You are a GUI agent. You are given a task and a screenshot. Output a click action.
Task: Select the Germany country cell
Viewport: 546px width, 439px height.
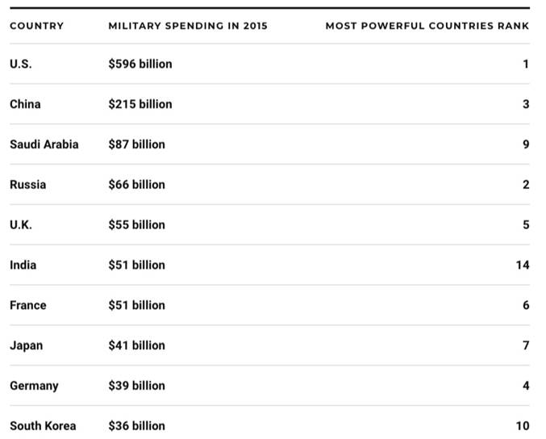click(34, 386)
